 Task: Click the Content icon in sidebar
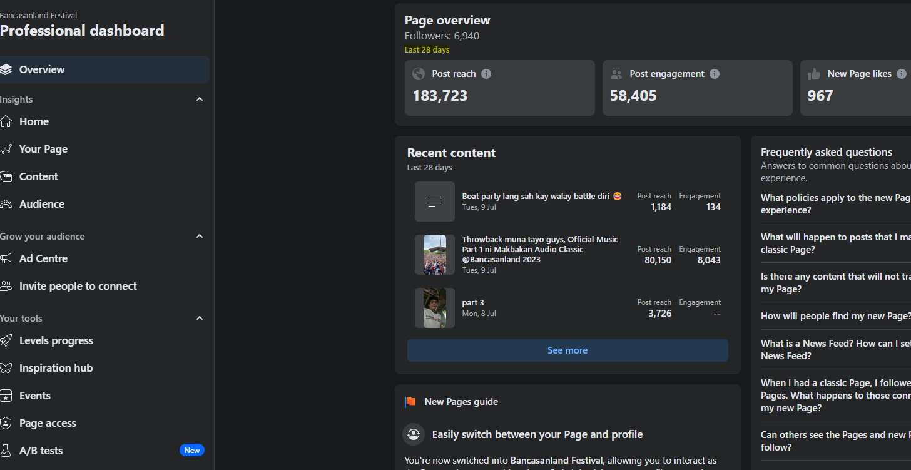pos(6,176)
